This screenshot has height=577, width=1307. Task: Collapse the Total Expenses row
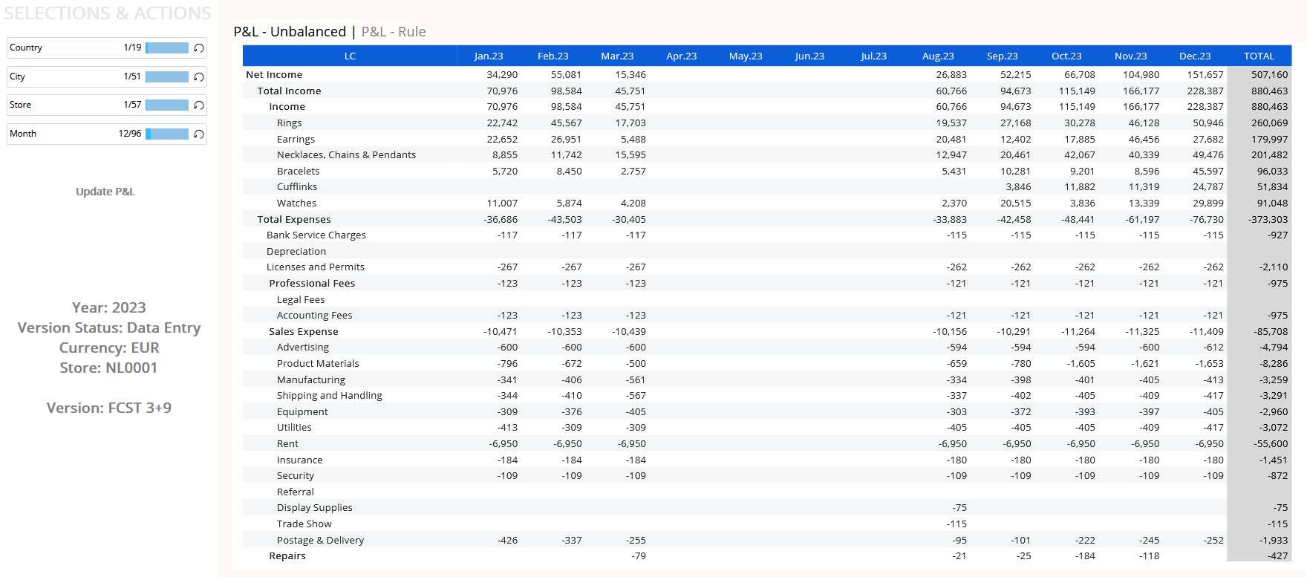click(294, 219)
